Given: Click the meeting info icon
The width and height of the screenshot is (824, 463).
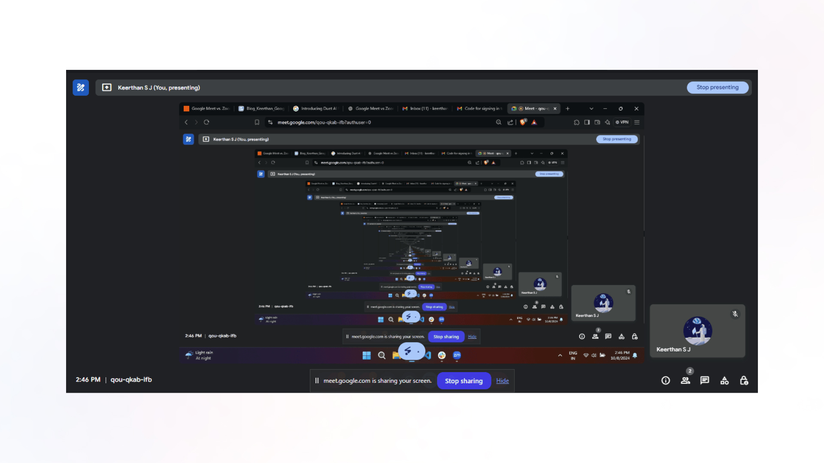Looking at the screenshot, I should pos(666,380).
